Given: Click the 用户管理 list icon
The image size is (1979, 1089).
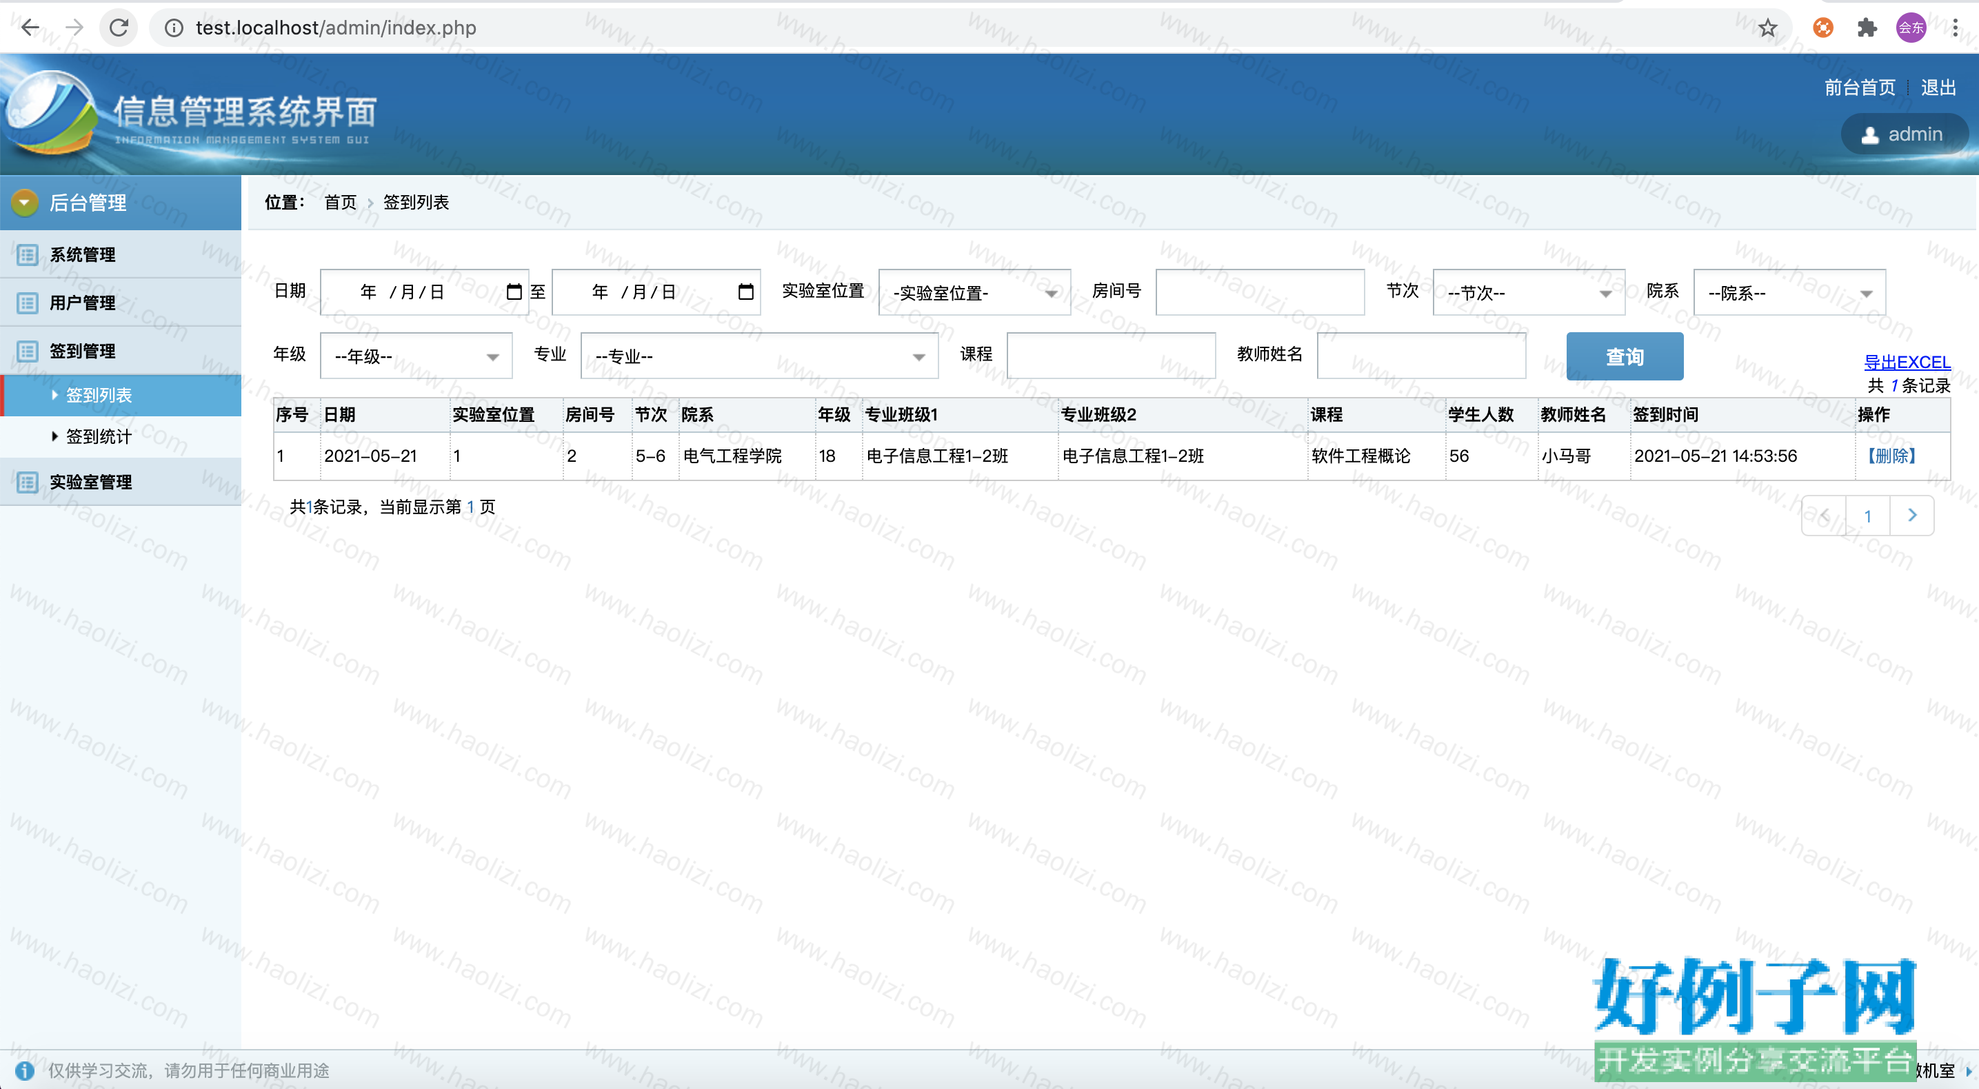Looking at the screenshot, I should click(28, 303).
